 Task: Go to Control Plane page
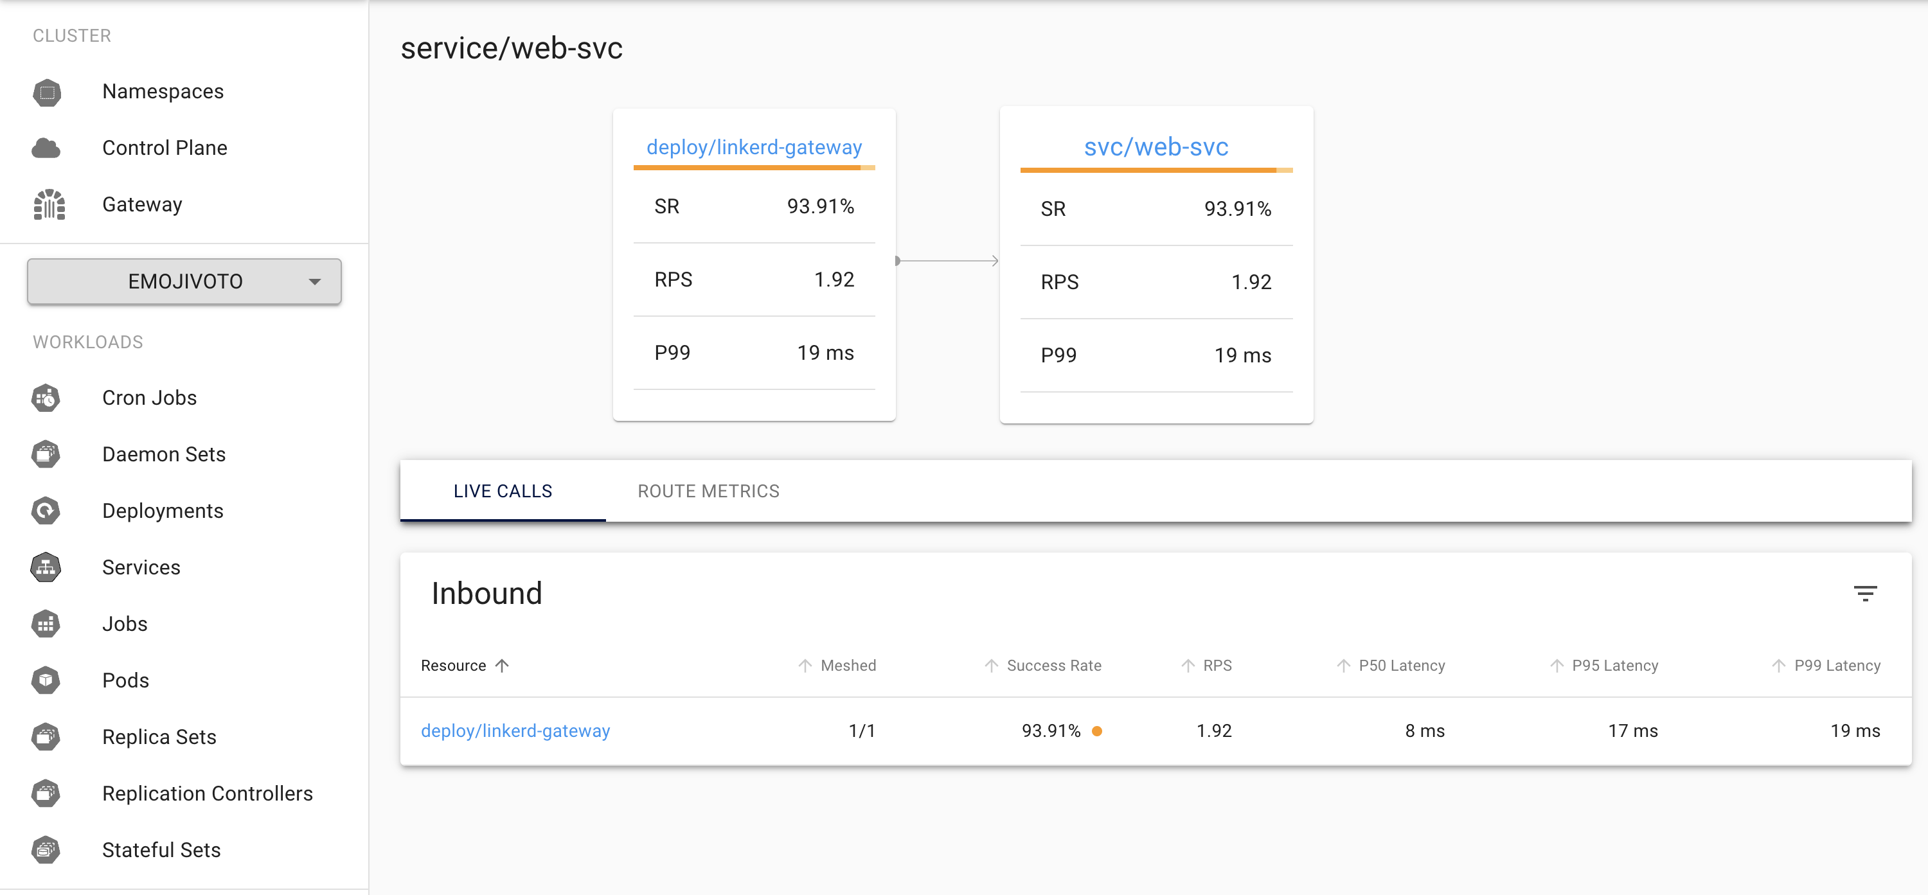tap(165, 148)
